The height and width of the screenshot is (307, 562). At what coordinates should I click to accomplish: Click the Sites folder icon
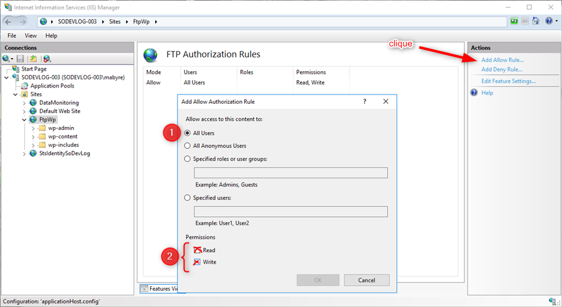click(x=24, y=94)
